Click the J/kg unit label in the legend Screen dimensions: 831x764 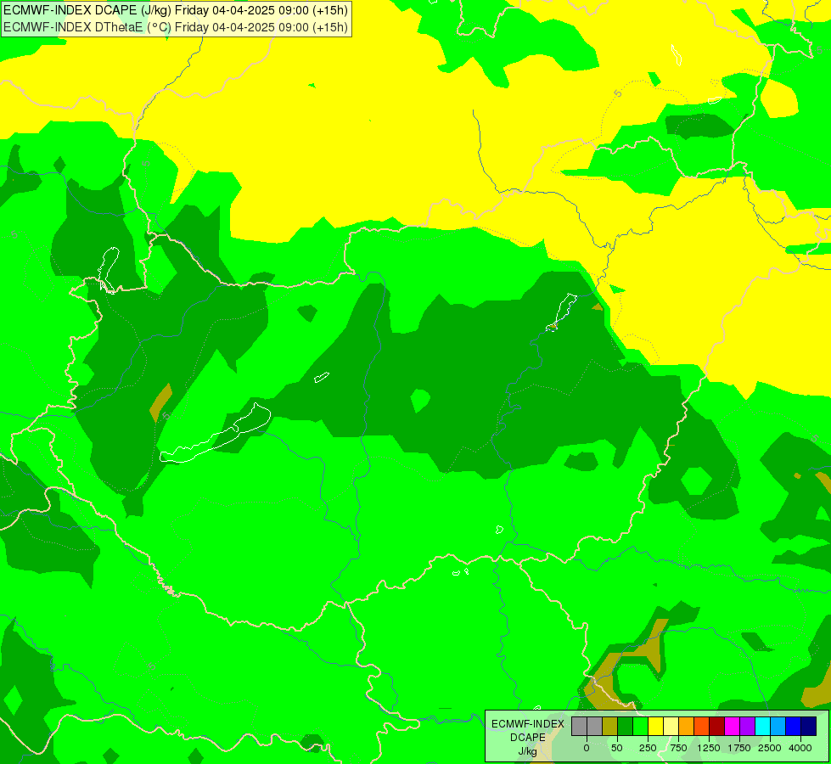coord(527,751)
